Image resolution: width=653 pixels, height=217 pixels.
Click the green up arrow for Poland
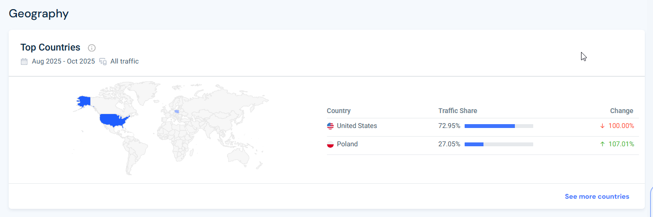coord(602,144)
